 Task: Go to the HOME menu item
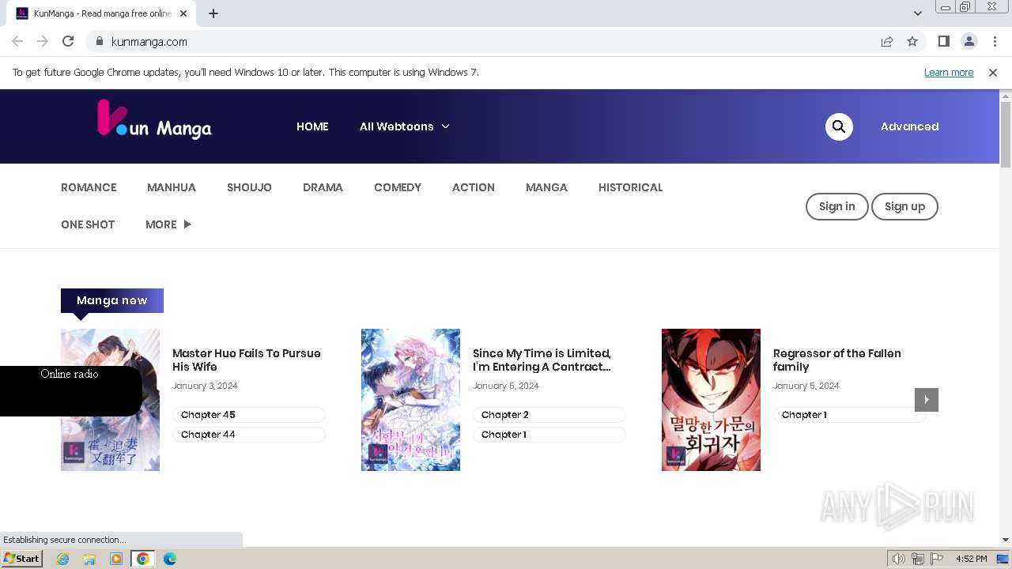tap(312, 126)
